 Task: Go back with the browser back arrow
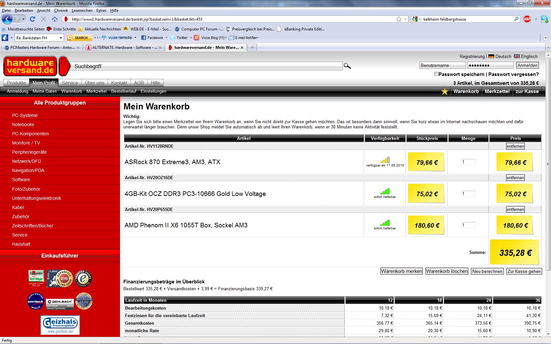pos(7,19)
